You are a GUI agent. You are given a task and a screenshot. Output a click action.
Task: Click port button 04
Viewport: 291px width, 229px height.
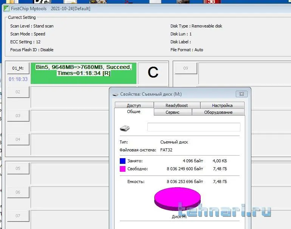18,139
